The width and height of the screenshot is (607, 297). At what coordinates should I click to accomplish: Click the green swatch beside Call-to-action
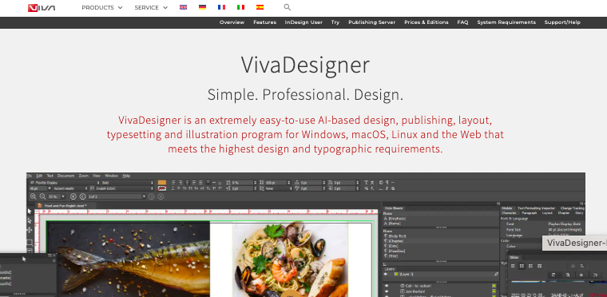(494, 285)
